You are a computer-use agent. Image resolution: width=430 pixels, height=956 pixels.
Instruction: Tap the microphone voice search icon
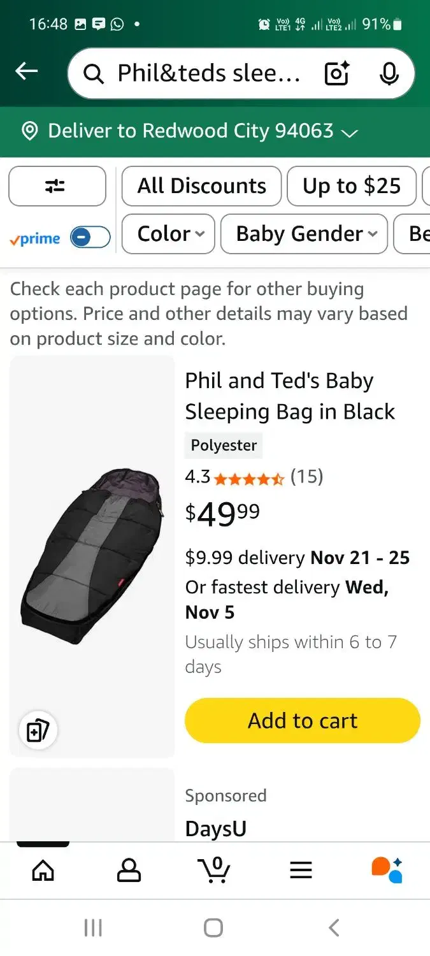pyautogui.click(x=389, y=74)
